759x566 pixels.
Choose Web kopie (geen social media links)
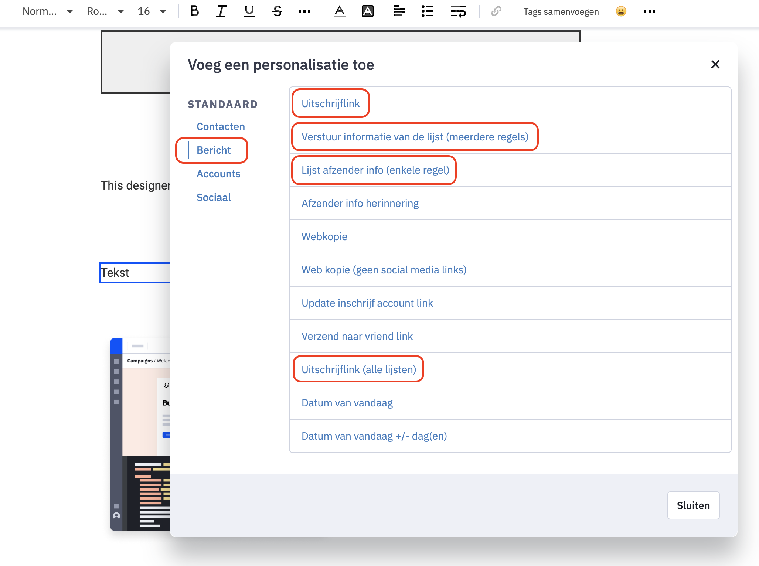(510, 270)
